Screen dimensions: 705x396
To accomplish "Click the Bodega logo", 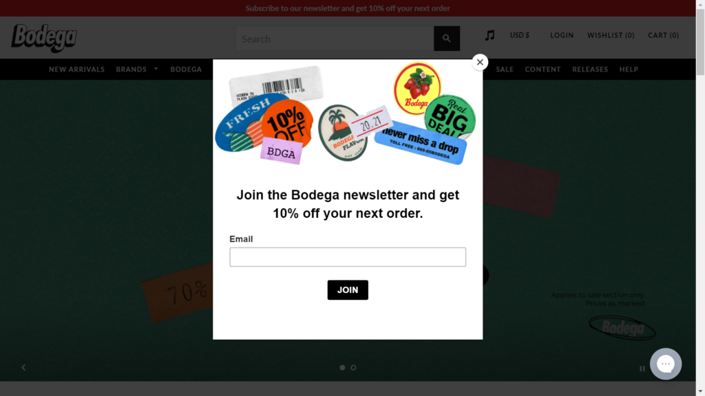I will tap(44, 38).
